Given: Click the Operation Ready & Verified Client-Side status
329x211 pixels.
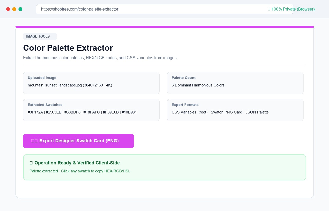Looking at the screenshot, I should 75,163.
